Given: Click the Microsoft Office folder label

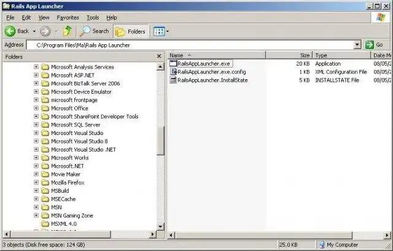Looking at the screenshot, I should [x=69, y=108].
